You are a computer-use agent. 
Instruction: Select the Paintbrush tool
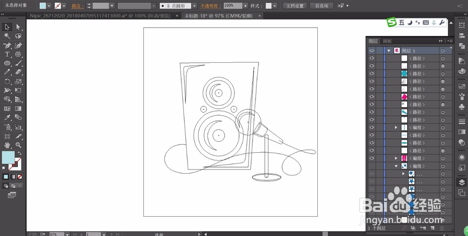pyautogui.click(x=18, y=63)
